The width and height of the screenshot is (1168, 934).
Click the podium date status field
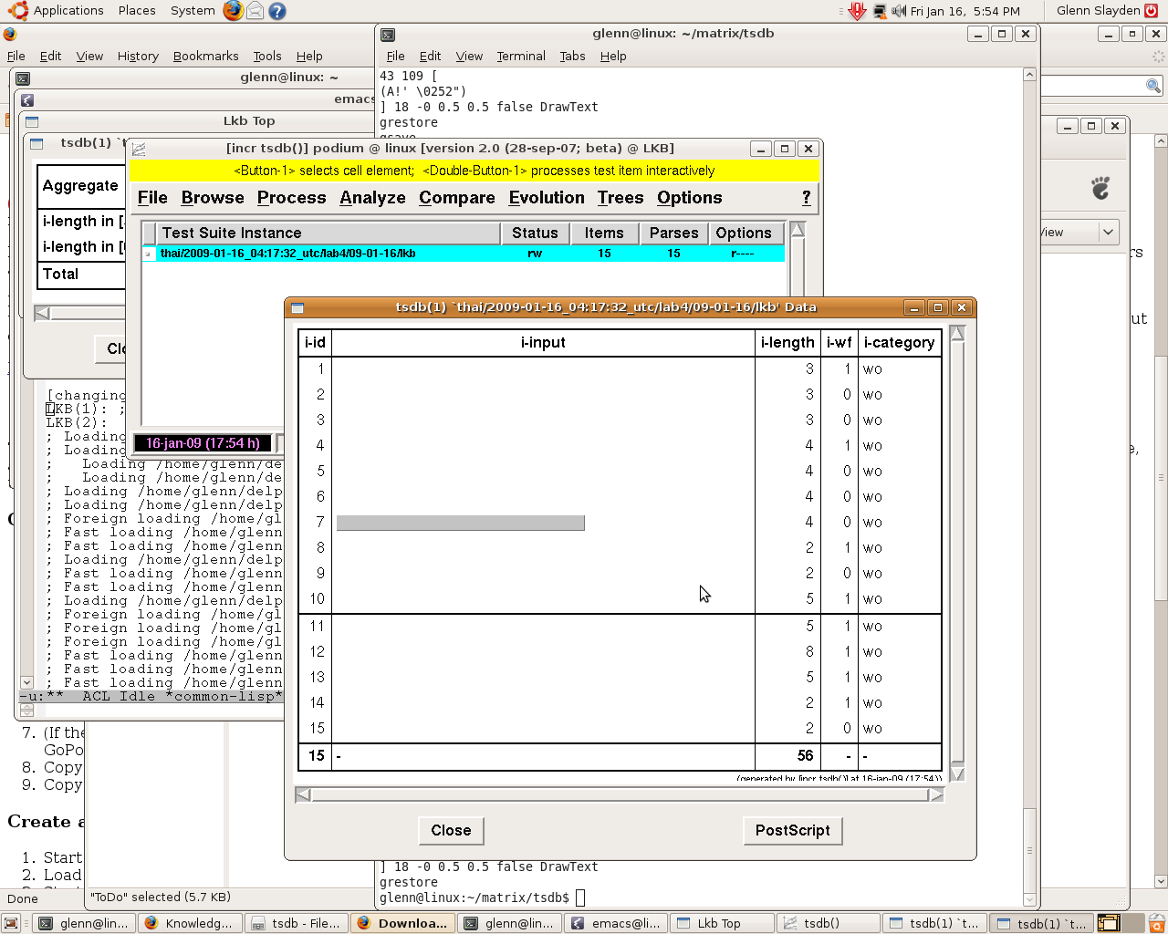[203, 443]
